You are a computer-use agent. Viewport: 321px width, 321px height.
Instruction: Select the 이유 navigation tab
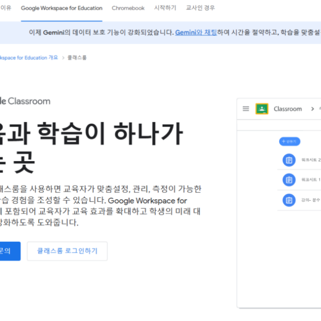6,8
